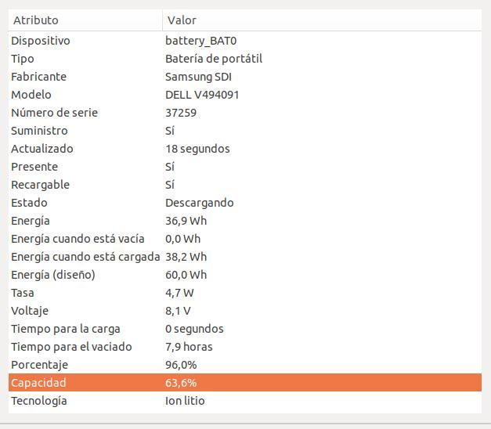Select the Fabricante row
The image size is (491, 429).
coord(245,77)
